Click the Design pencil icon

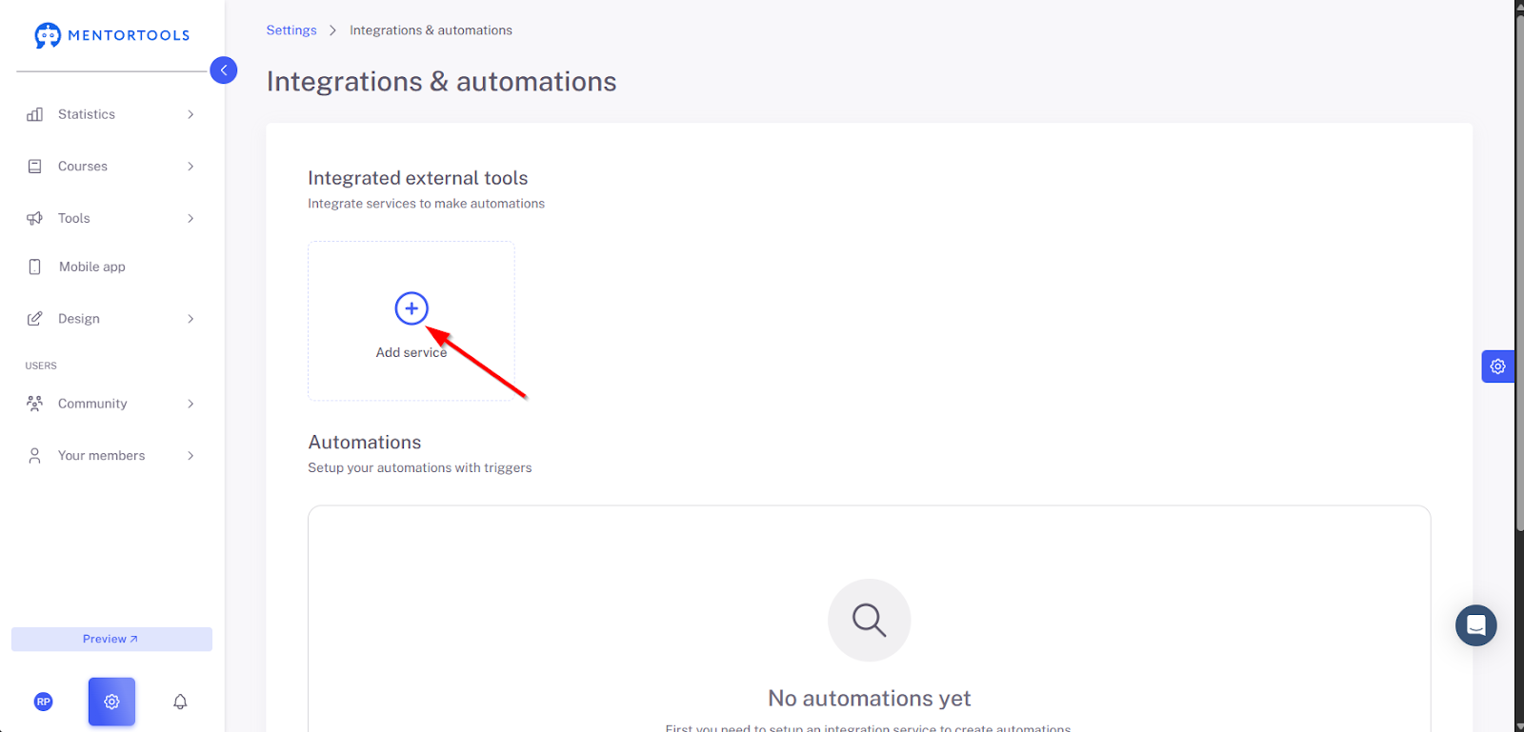[x=35, y=319]
